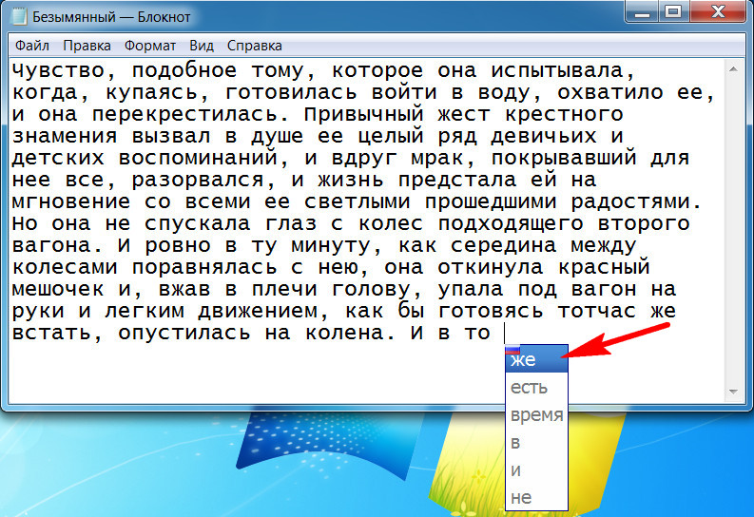Minimize the Блокнот window
Image resolution: width=754 pixels, height=517 pixels.
[642, 12]
